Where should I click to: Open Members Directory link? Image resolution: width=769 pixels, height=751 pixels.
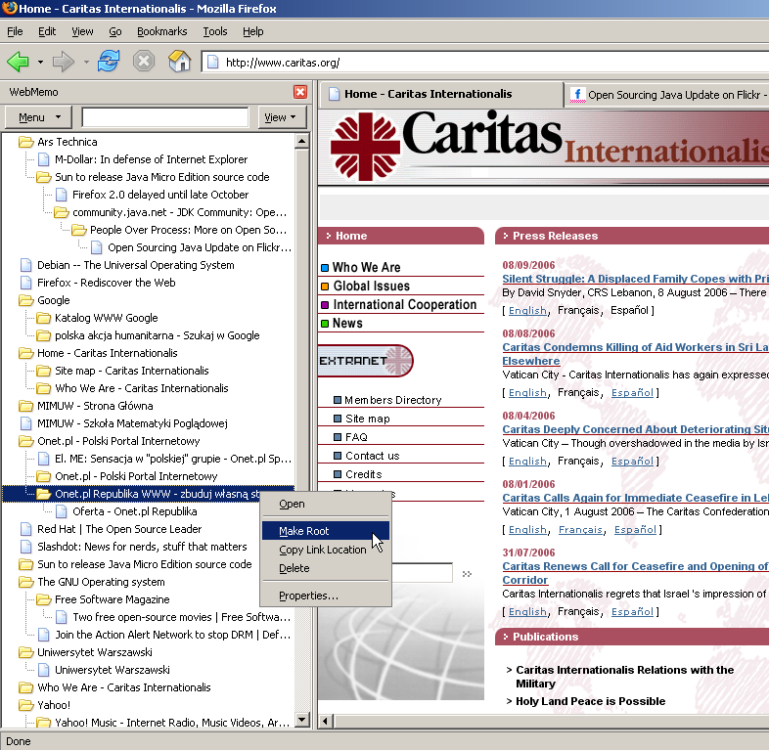pyautogui.click(x=393, y=400)
